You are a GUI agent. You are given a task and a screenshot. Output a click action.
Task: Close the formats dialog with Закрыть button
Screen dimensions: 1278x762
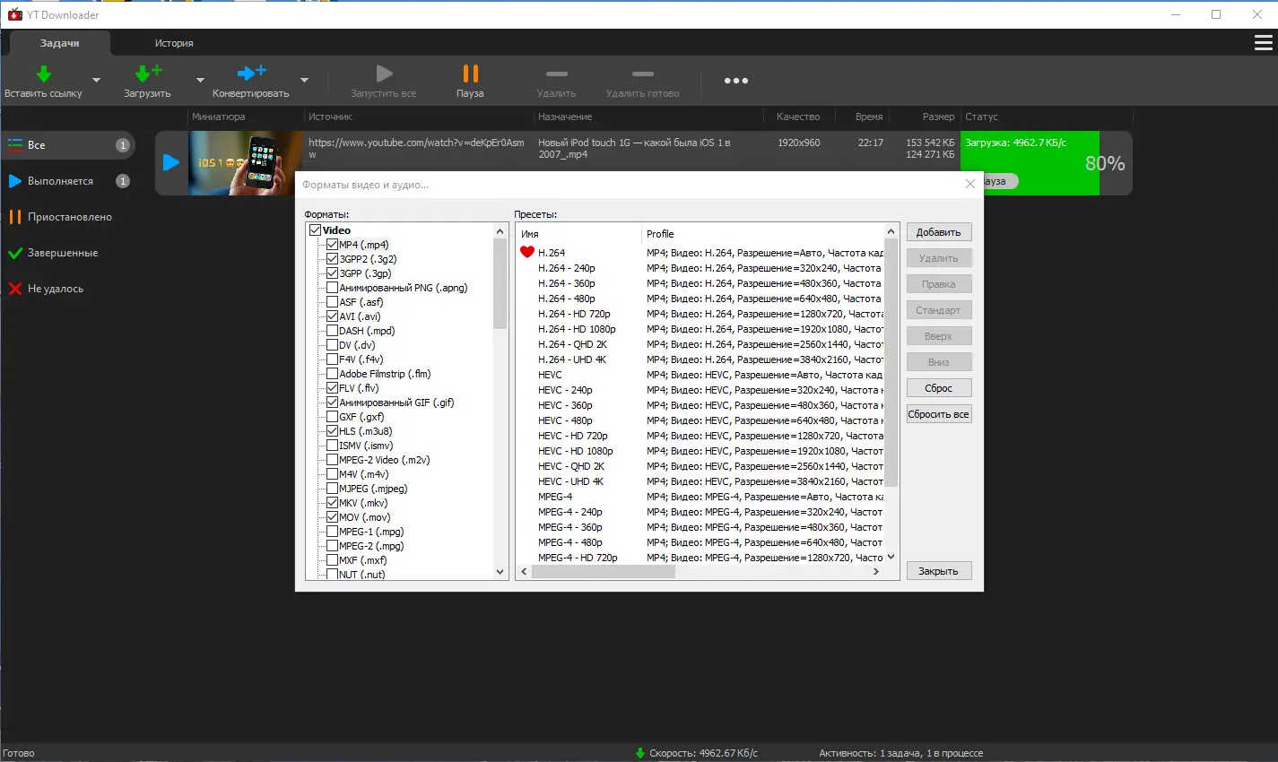pyautogui.click(x=938, y=570)
